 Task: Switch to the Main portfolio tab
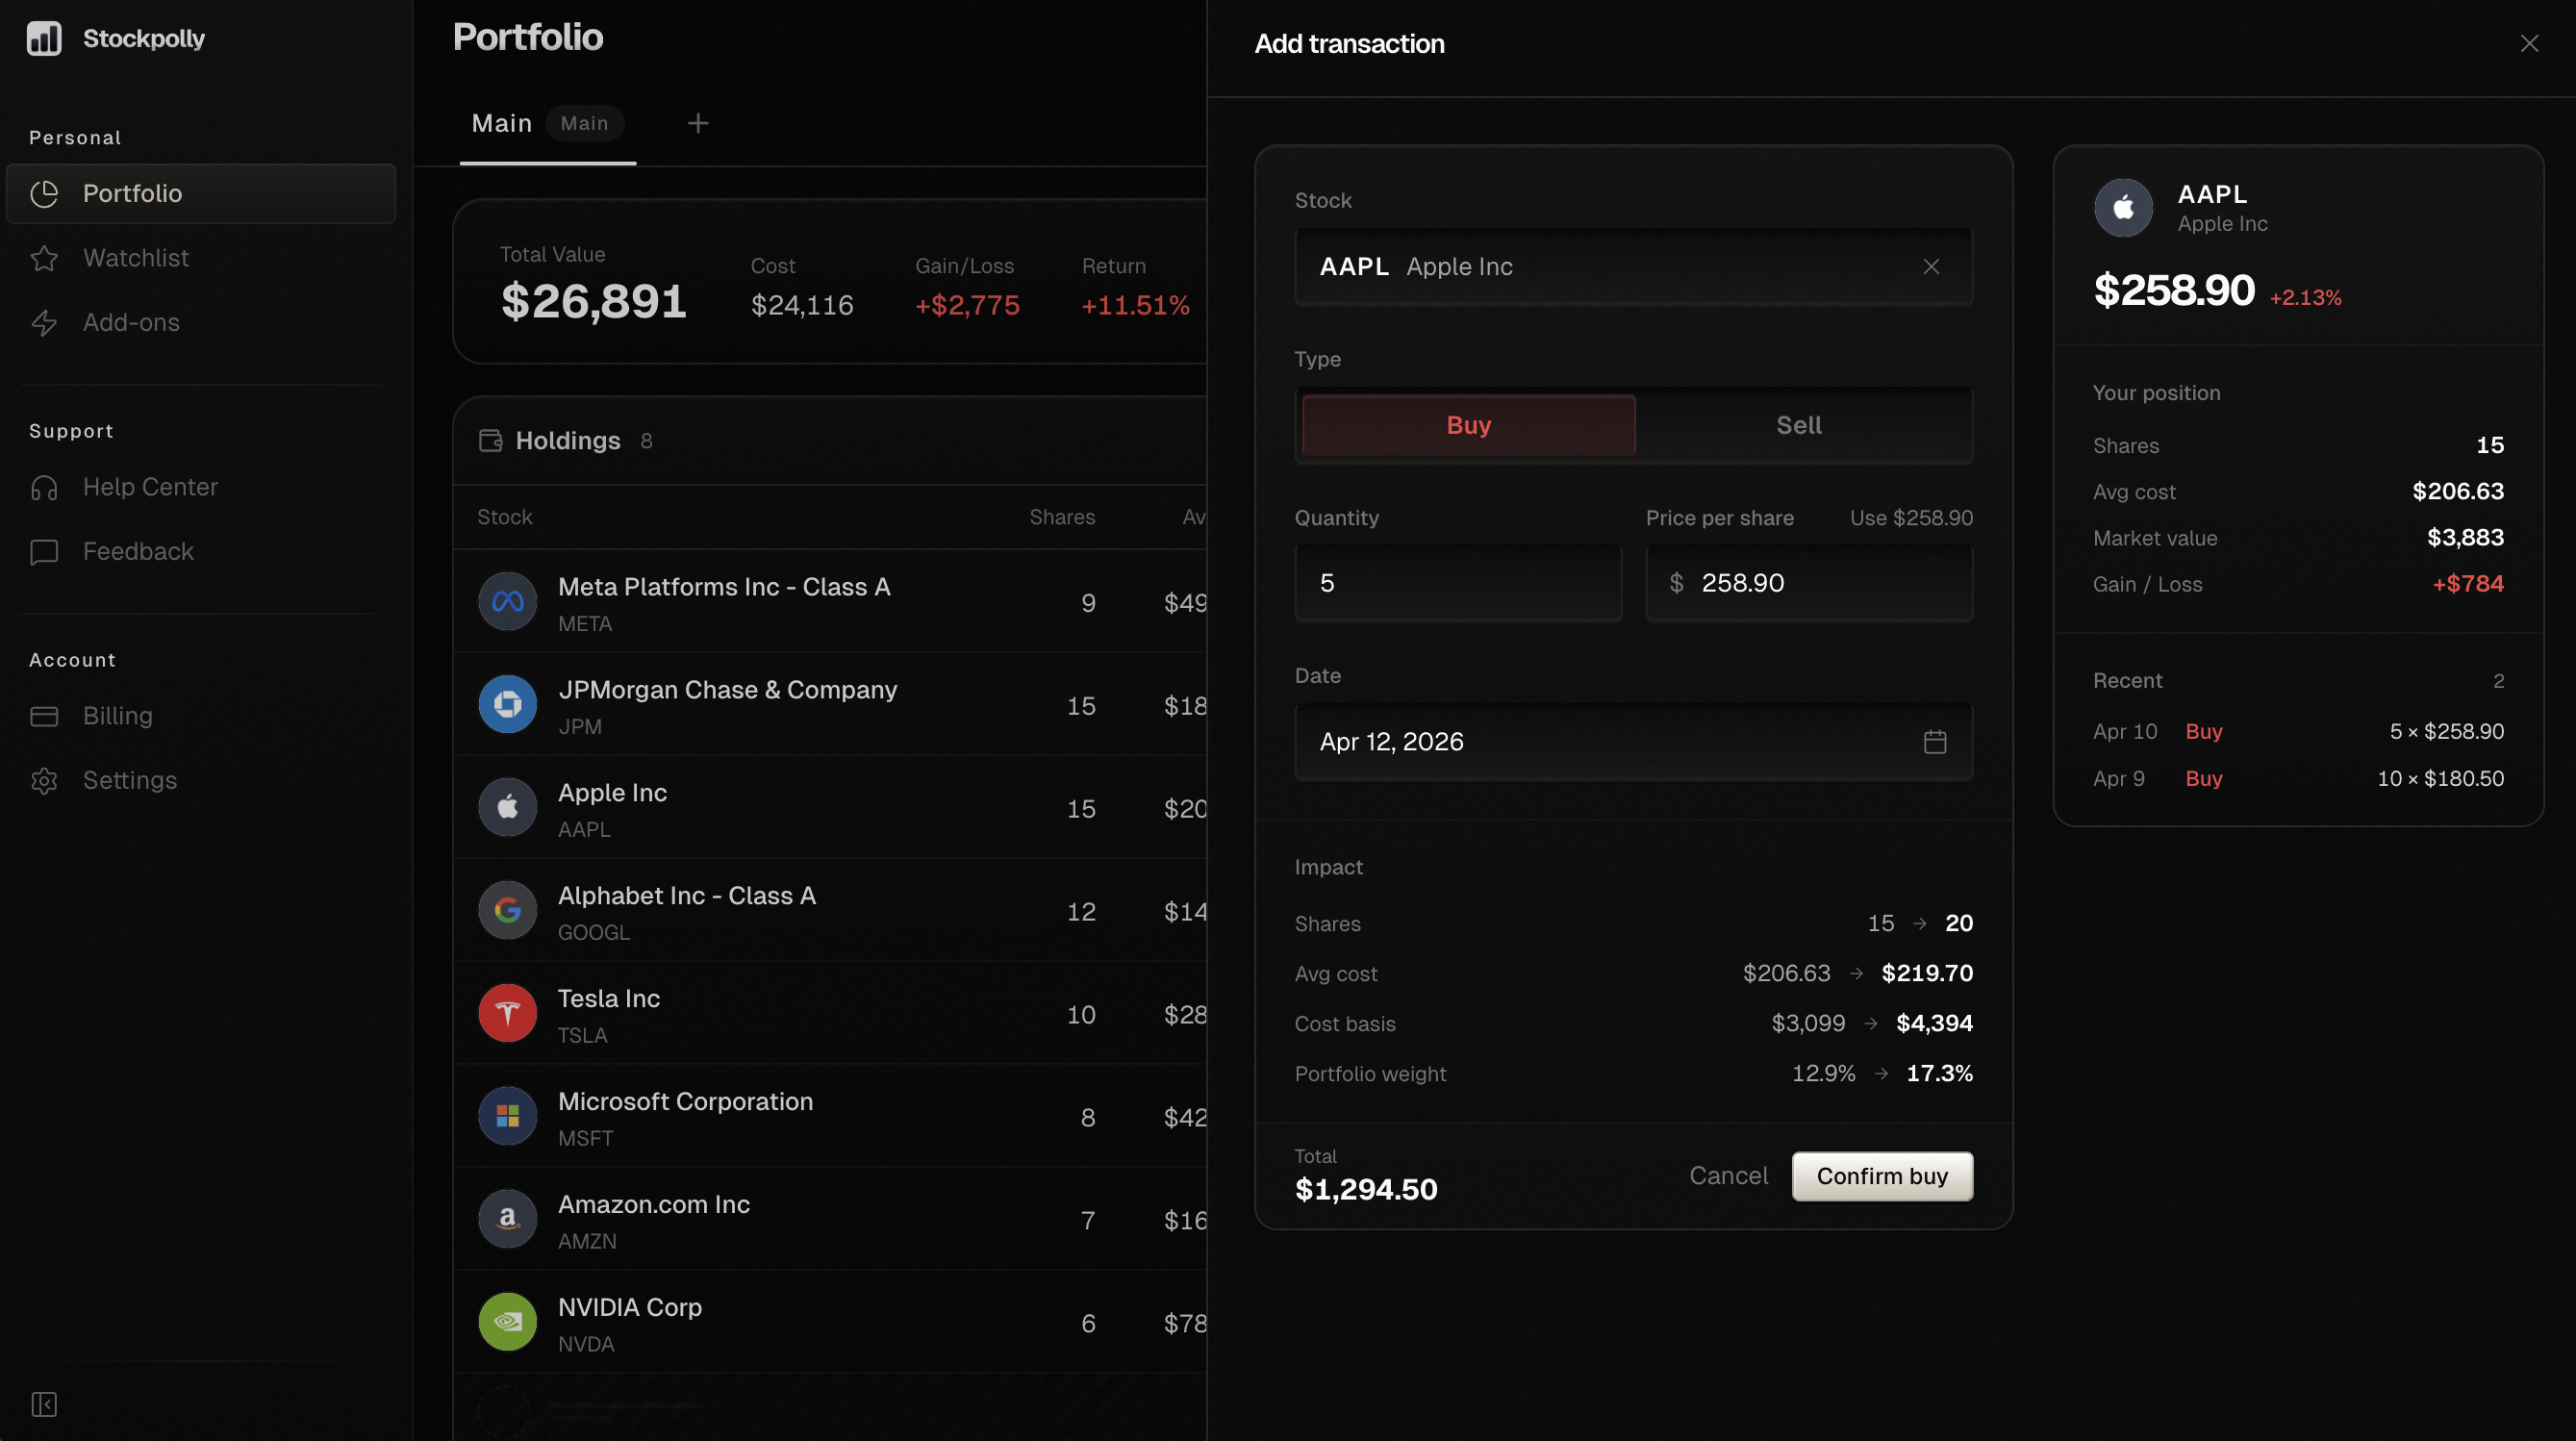click(x=501, y=123)
